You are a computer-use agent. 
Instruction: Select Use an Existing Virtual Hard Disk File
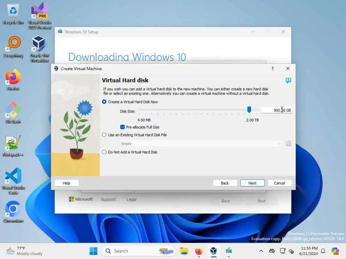coord(134,135)
